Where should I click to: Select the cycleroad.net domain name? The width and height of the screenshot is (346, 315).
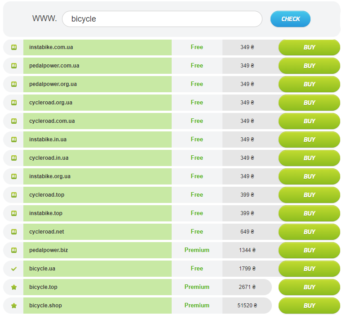(47, 232)
